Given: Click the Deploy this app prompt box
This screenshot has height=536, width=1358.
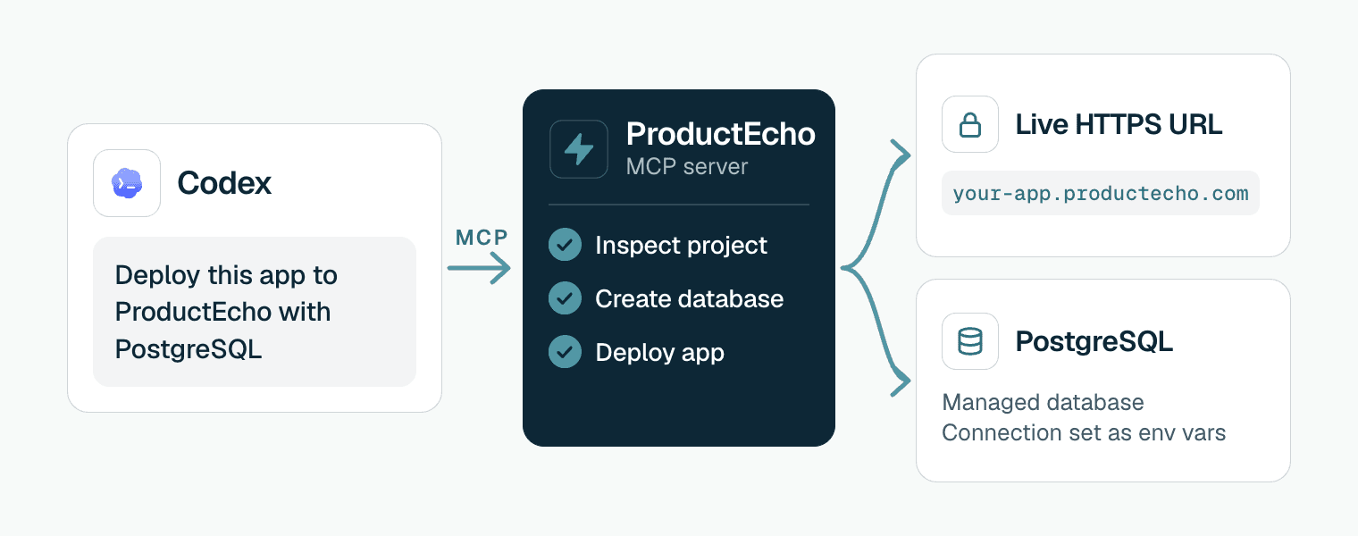Looking at the screenshot, I should pos(255,312).
